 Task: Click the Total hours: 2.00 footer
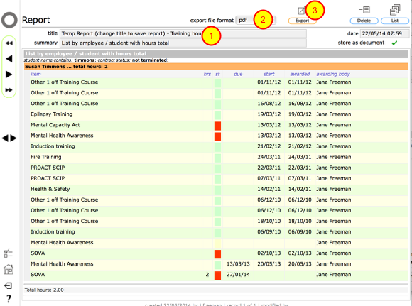[x=44, y=290]
